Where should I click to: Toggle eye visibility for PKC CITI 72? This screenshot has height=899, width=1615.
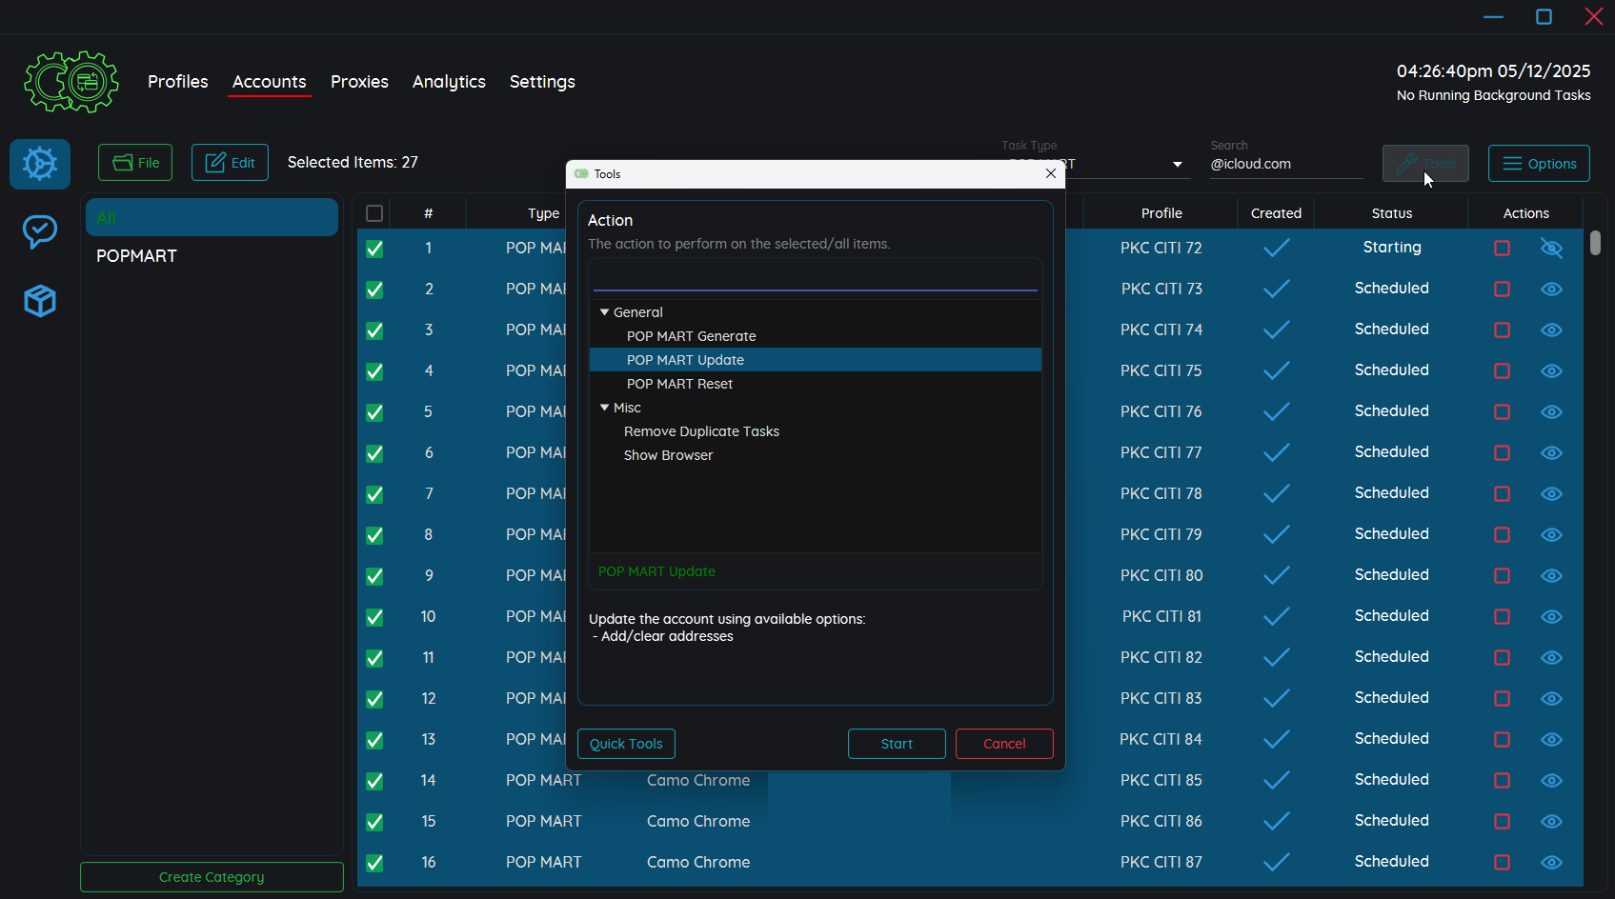(1551, 248)
